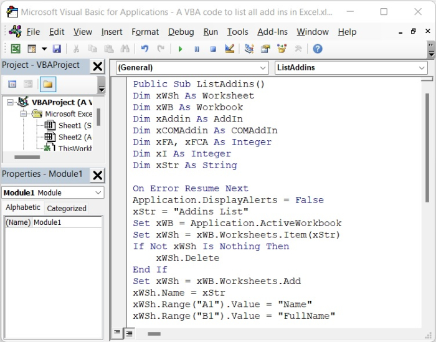
Task: Select Sheet2 in project tree
Action: coord(75,137)
